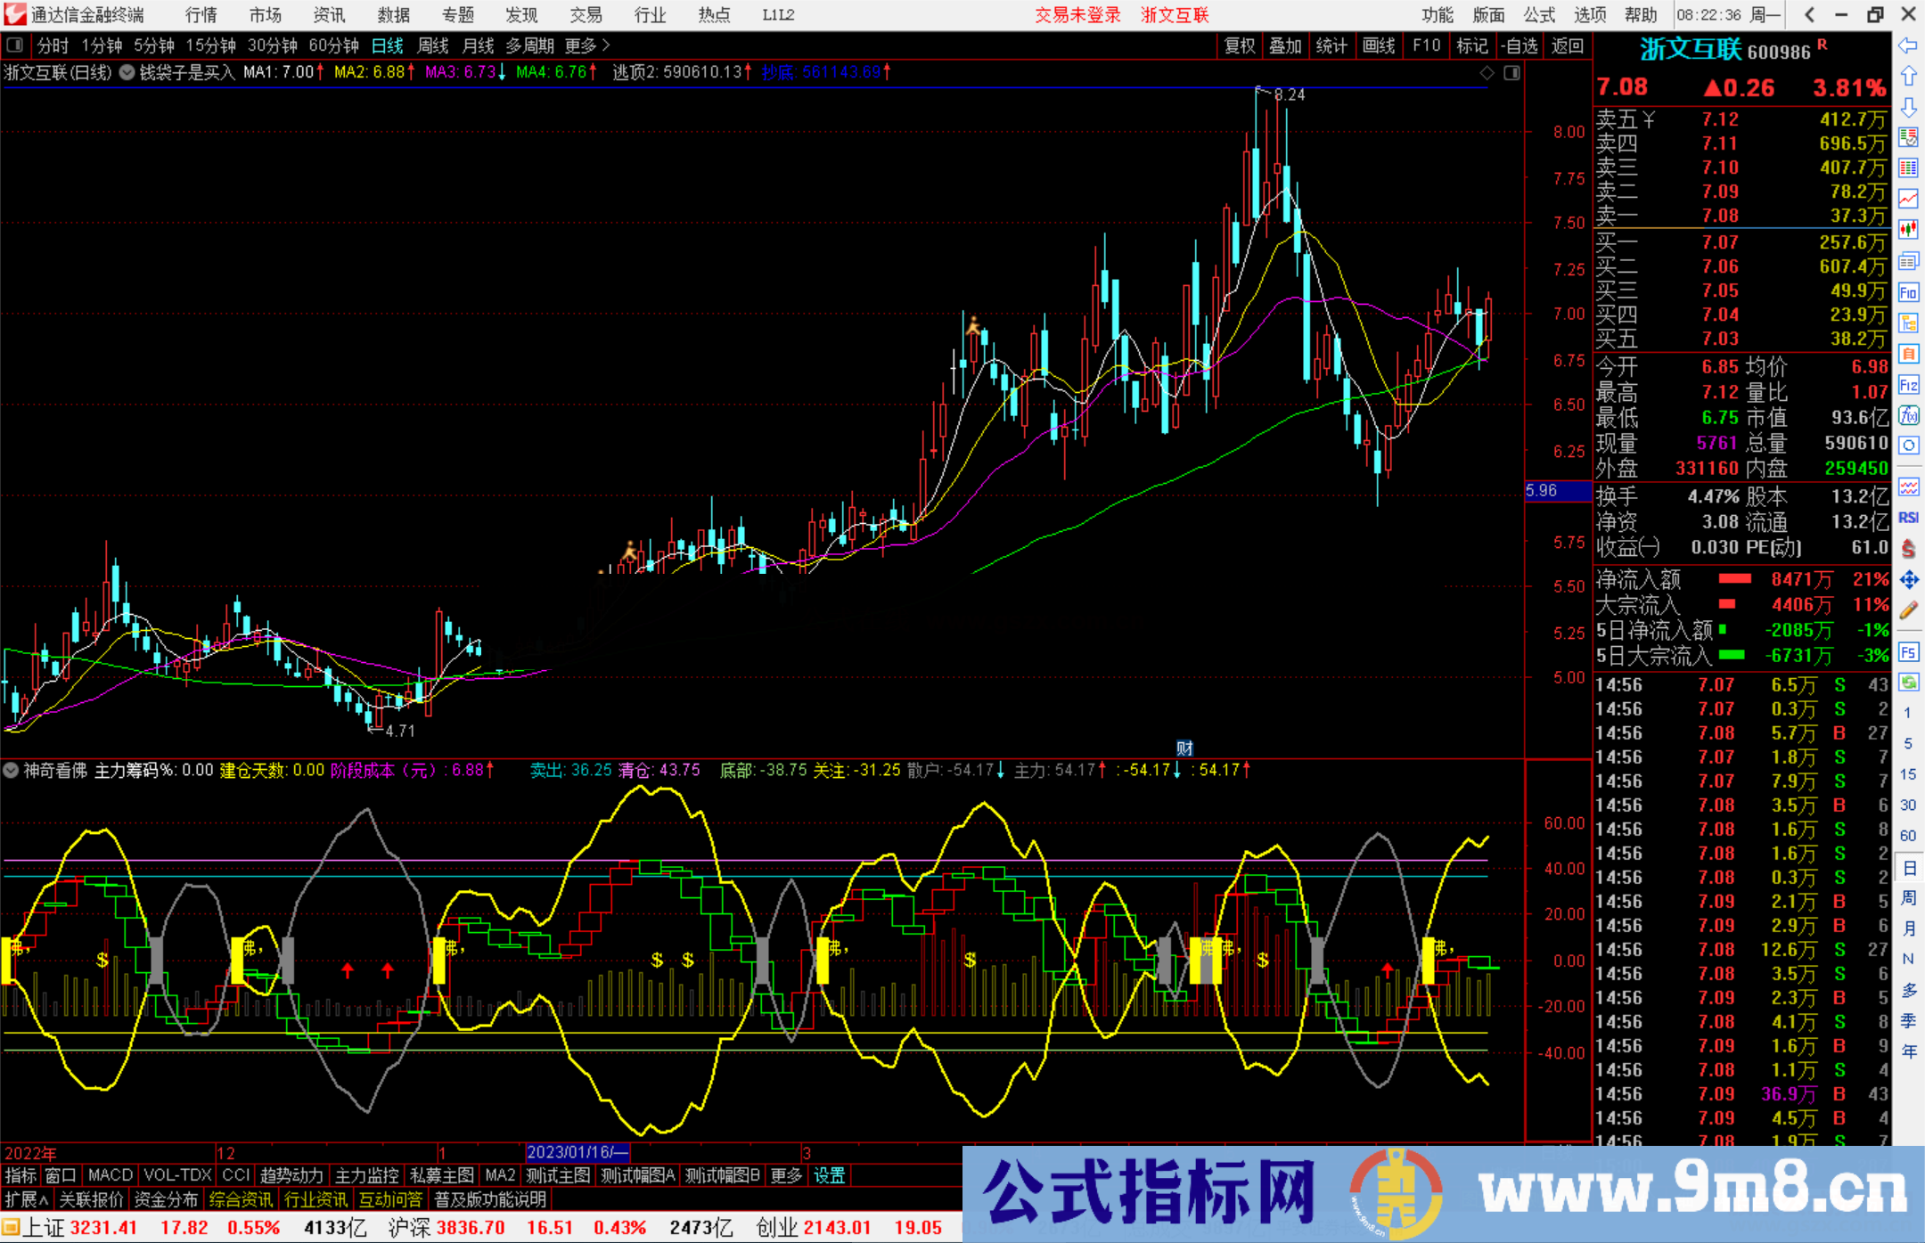Click the F5 chart switch icon

tap(1908, 651)
